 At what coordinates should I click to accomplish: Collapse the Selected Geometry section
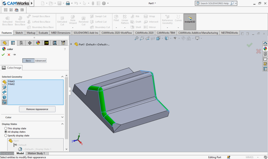pos(62,77)
